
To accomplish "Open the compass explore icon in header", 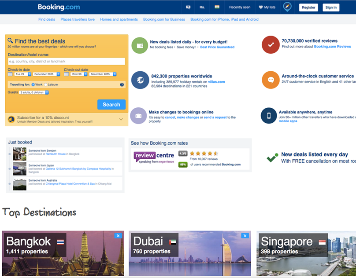I will [287, 7].
